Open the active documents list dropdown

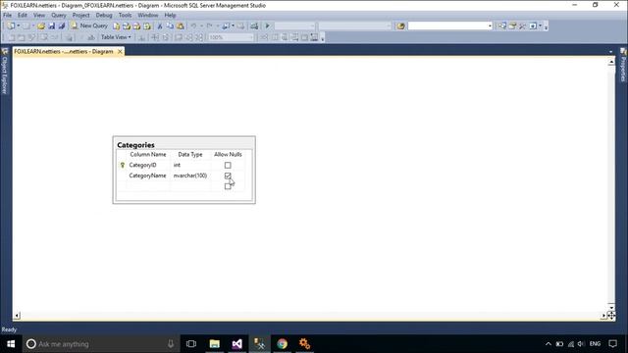tap(610, 52)
